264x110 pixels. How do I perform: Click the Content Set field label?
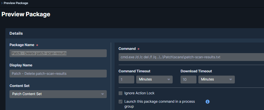(x=19, y=86)
